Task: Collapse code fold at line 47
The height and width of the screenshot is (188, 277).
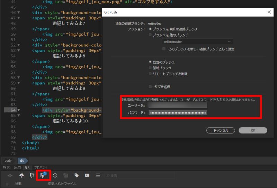Action: (x=19, y=18)
